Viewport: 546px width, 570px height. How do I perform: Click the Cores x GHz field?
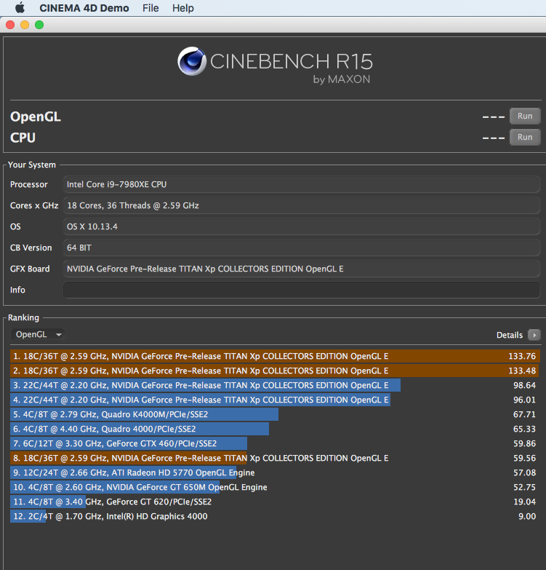point(302,205)
